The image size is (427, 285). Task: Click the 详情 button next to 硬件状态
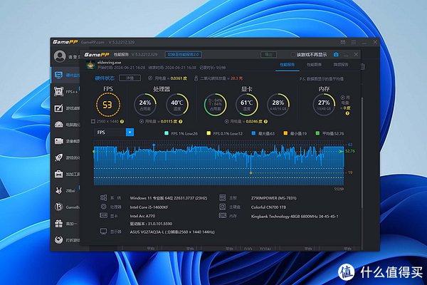(130, 78)
